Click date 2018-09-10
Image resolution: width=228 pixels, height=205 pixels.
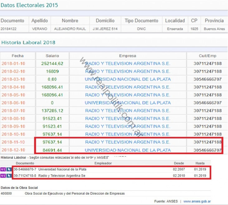[13, 127]
